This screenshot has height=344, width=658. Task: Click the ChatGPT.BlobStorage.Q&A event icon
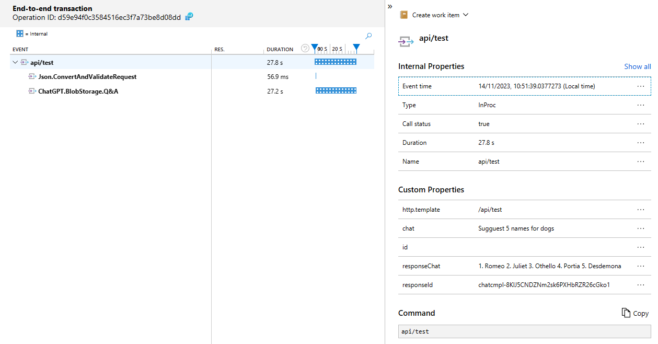click(32, 91)
